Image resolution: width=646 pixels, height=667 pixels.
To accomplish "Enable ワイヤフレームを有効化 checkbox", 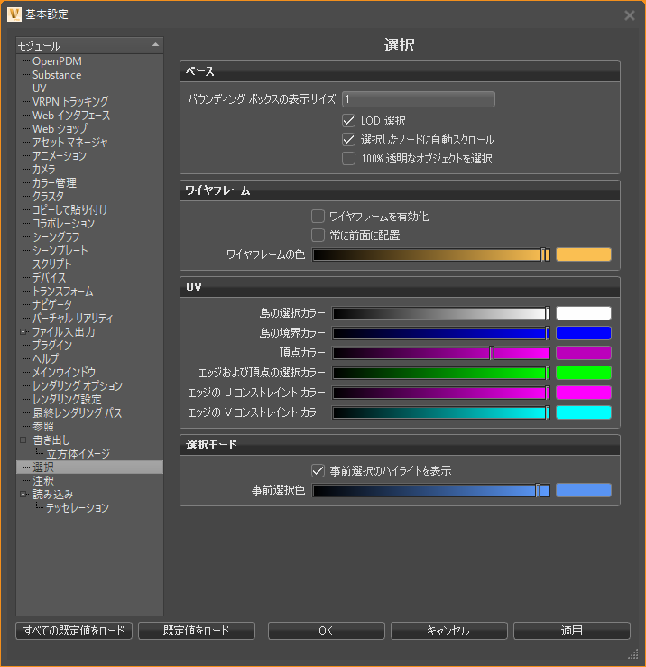I will [x=318, y=216].
